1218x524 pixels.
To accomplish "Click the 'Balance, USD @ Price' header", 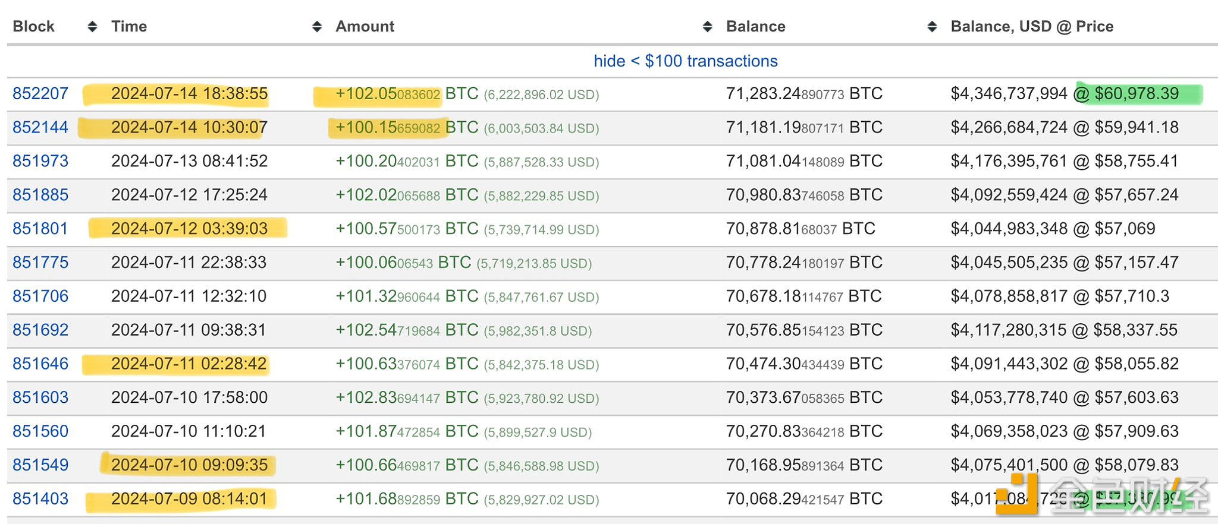I will [1032, 27].
